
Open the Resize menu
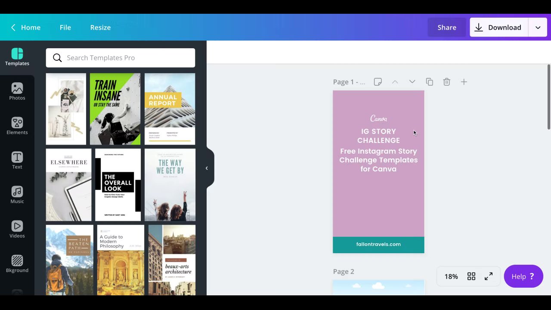(100, 28)
